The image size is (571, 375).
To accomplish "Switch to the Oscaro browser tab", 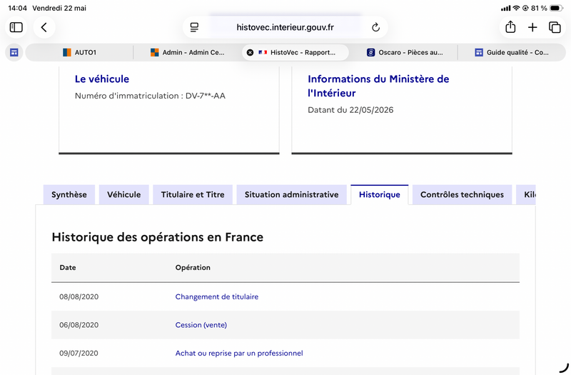I will point(404,52).
